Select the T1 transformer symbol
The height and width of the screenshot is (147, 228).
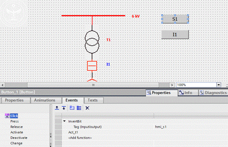(x=92, y=42)
